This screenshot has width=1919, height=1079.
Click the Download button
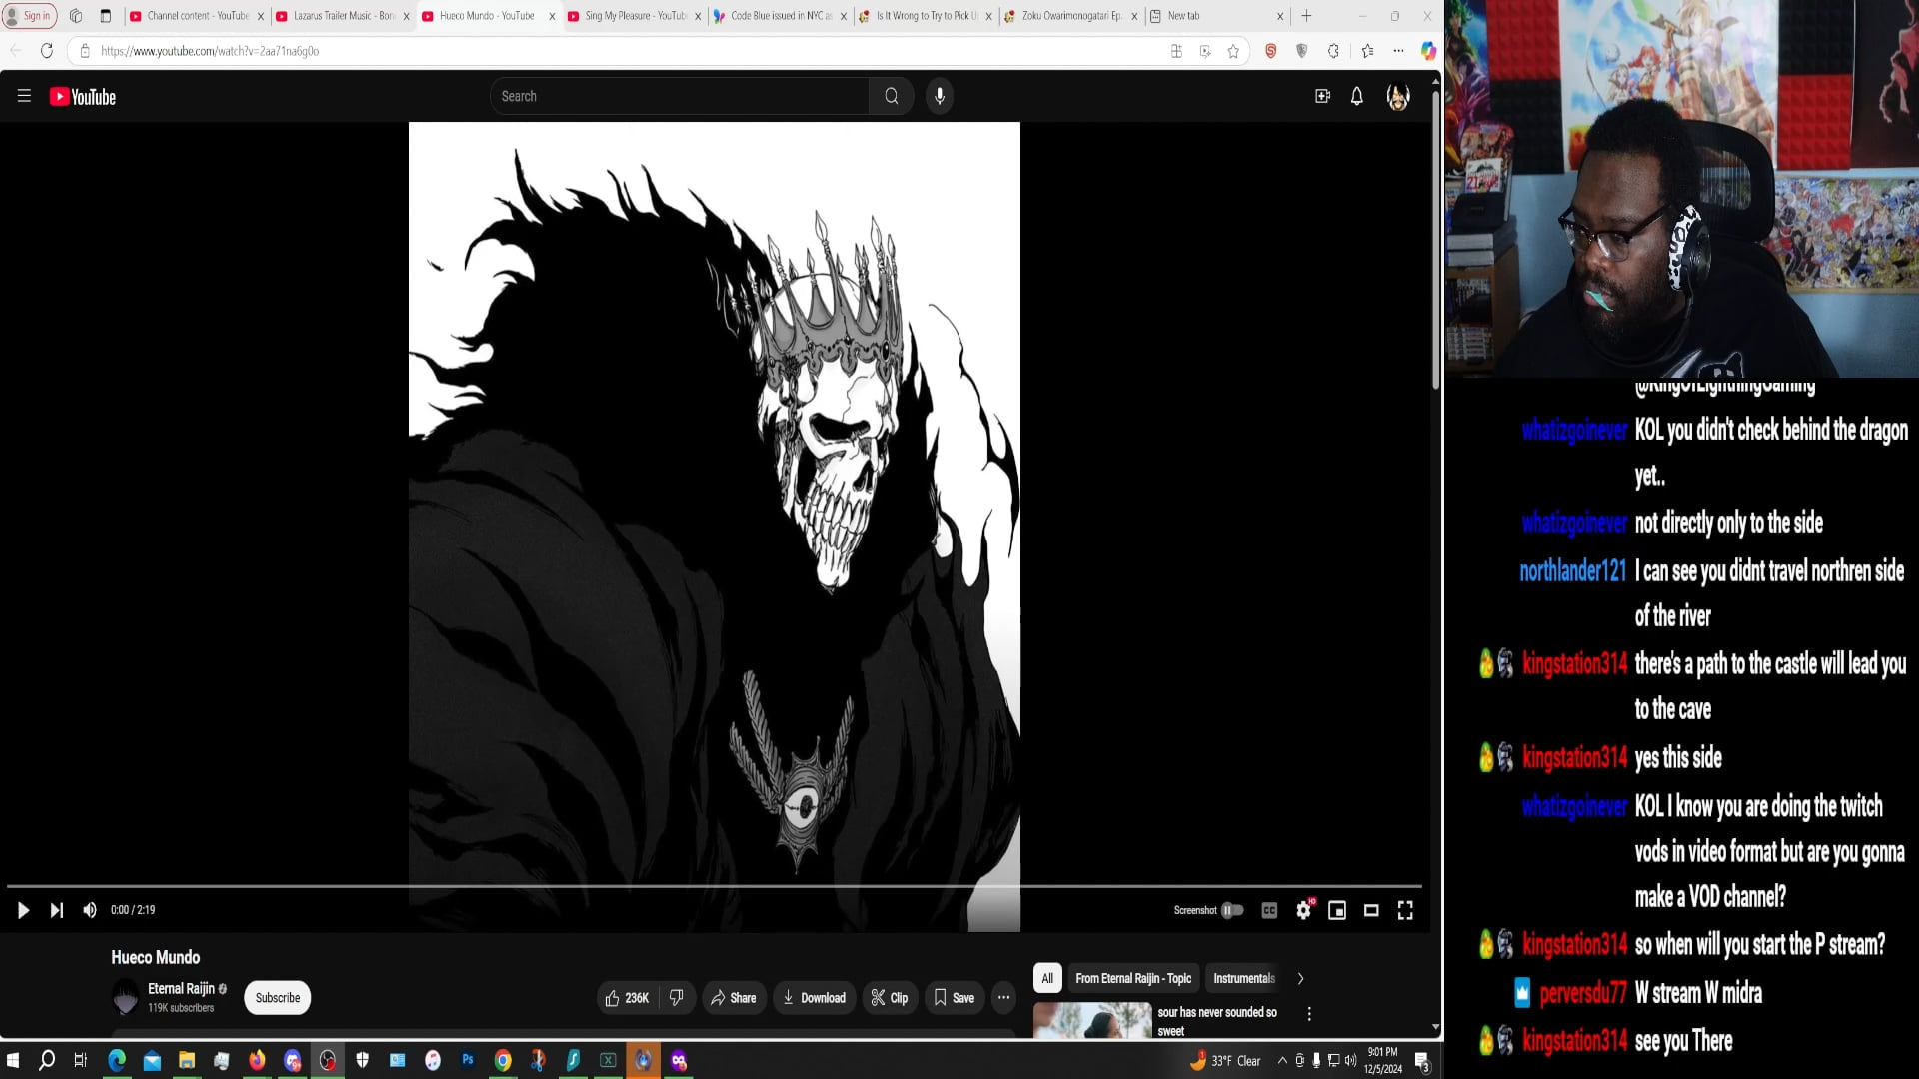(x=814, y=997)
